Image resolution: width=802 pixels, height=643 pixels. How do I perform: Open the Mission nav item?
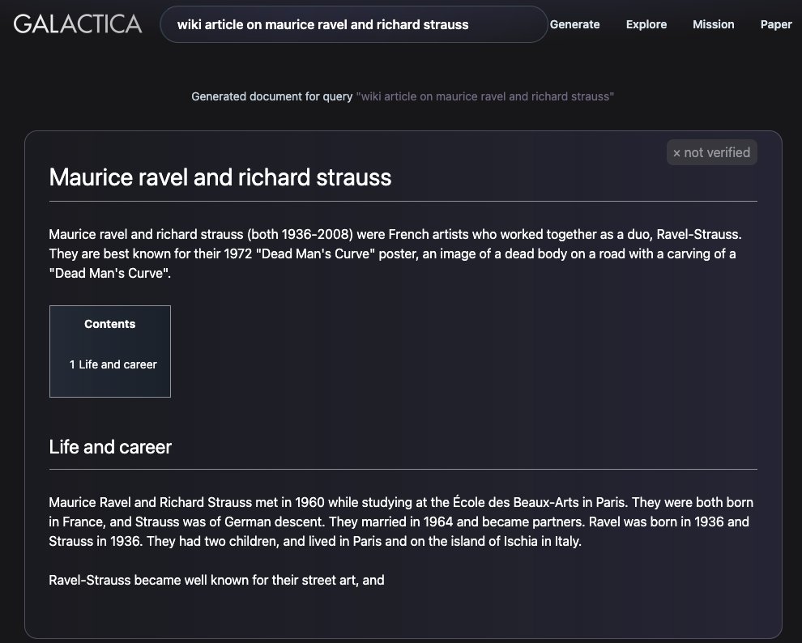tap(713, 24)
